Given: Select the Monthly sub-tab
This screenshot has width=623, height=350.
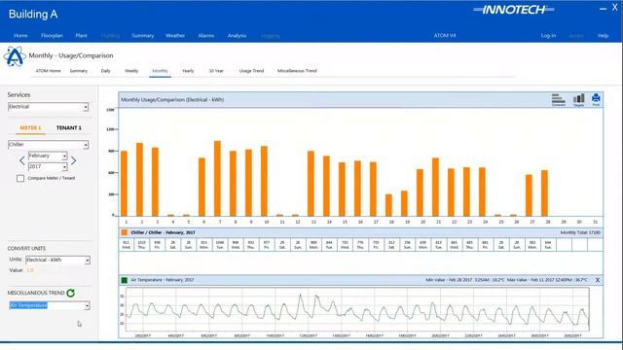Looking at the screenshot, I should pos(160,71).
